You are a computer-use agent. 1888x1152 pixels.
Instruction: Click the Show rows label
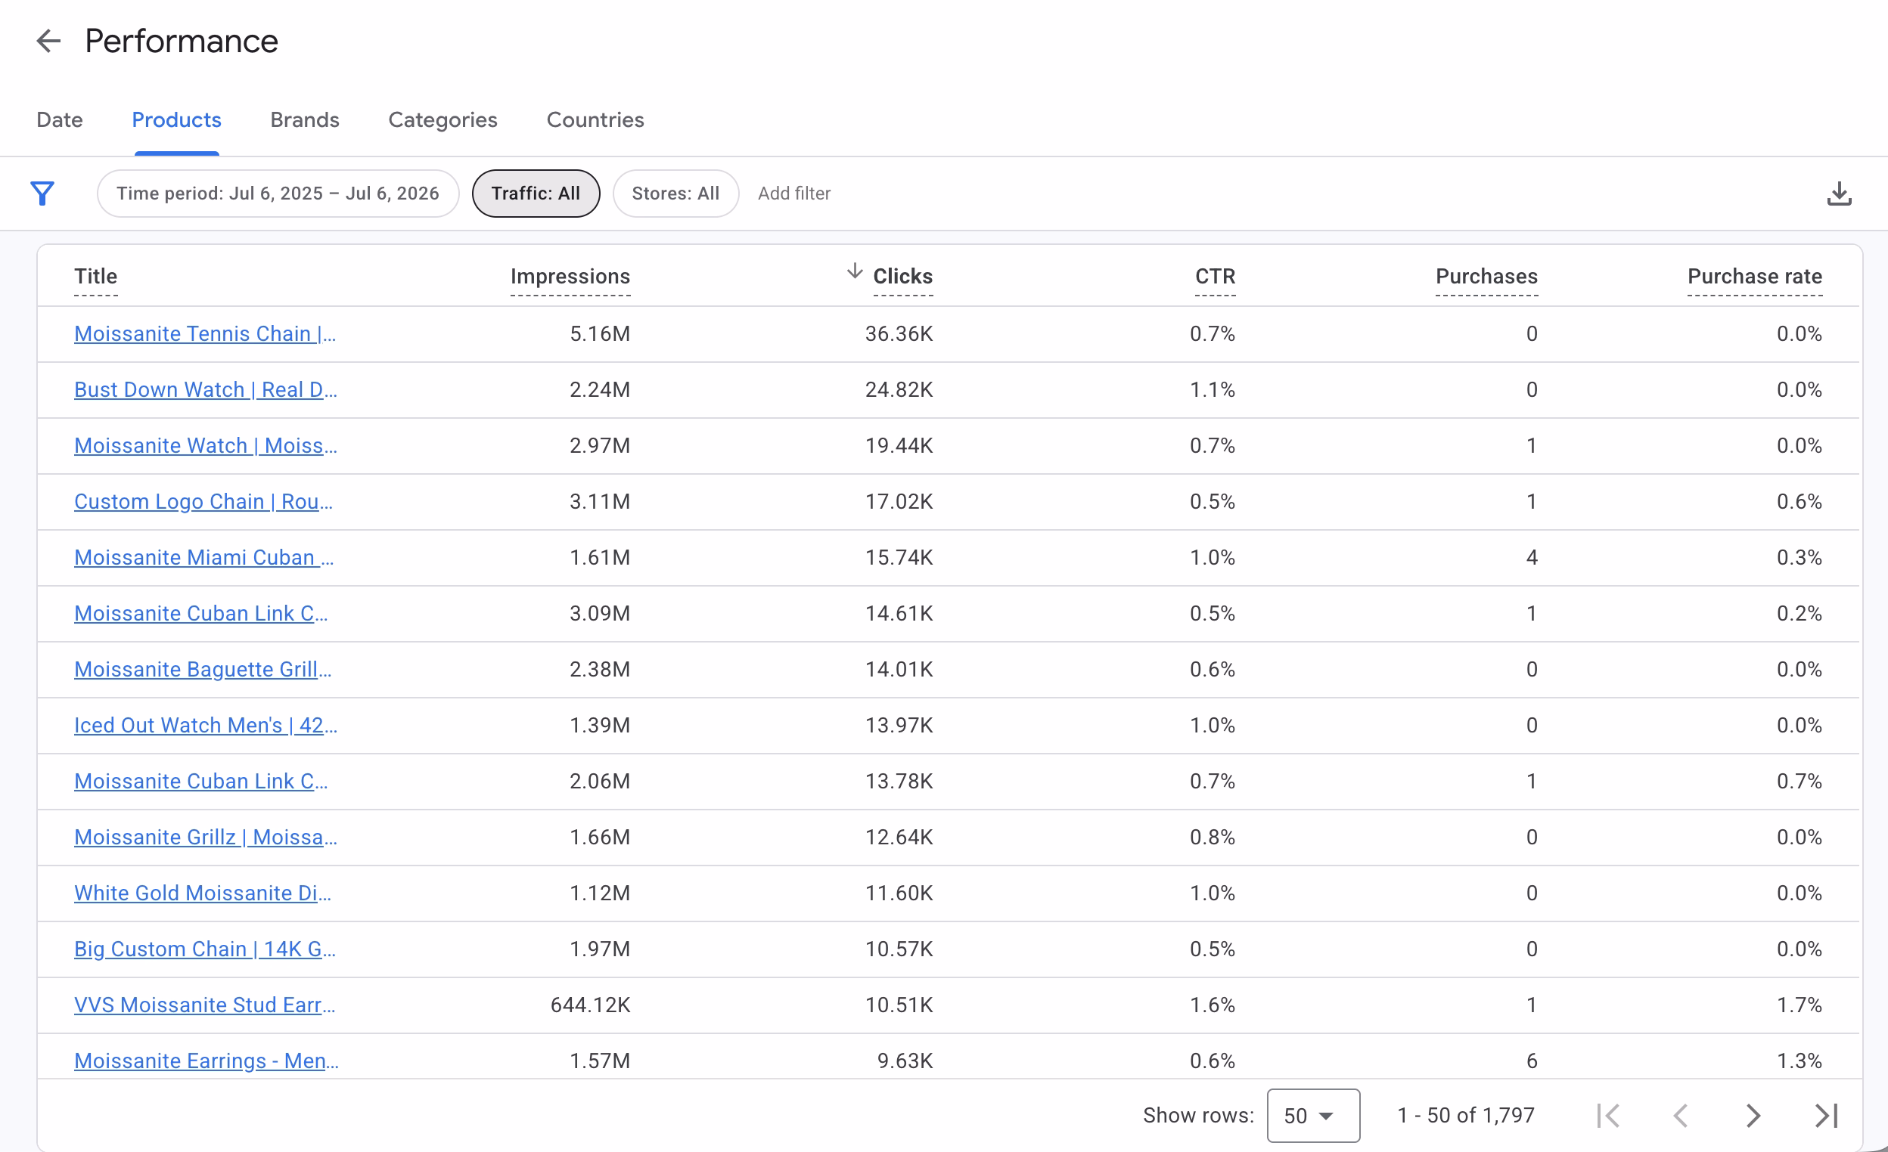[x=1198, y=1115]
